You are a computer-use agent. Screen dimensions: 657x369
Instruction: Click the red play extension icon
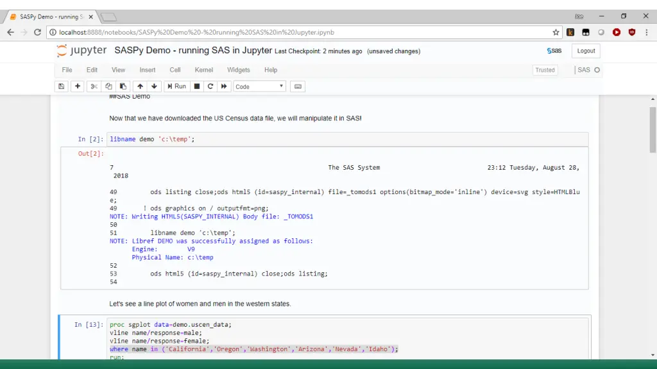click(617, 32)
